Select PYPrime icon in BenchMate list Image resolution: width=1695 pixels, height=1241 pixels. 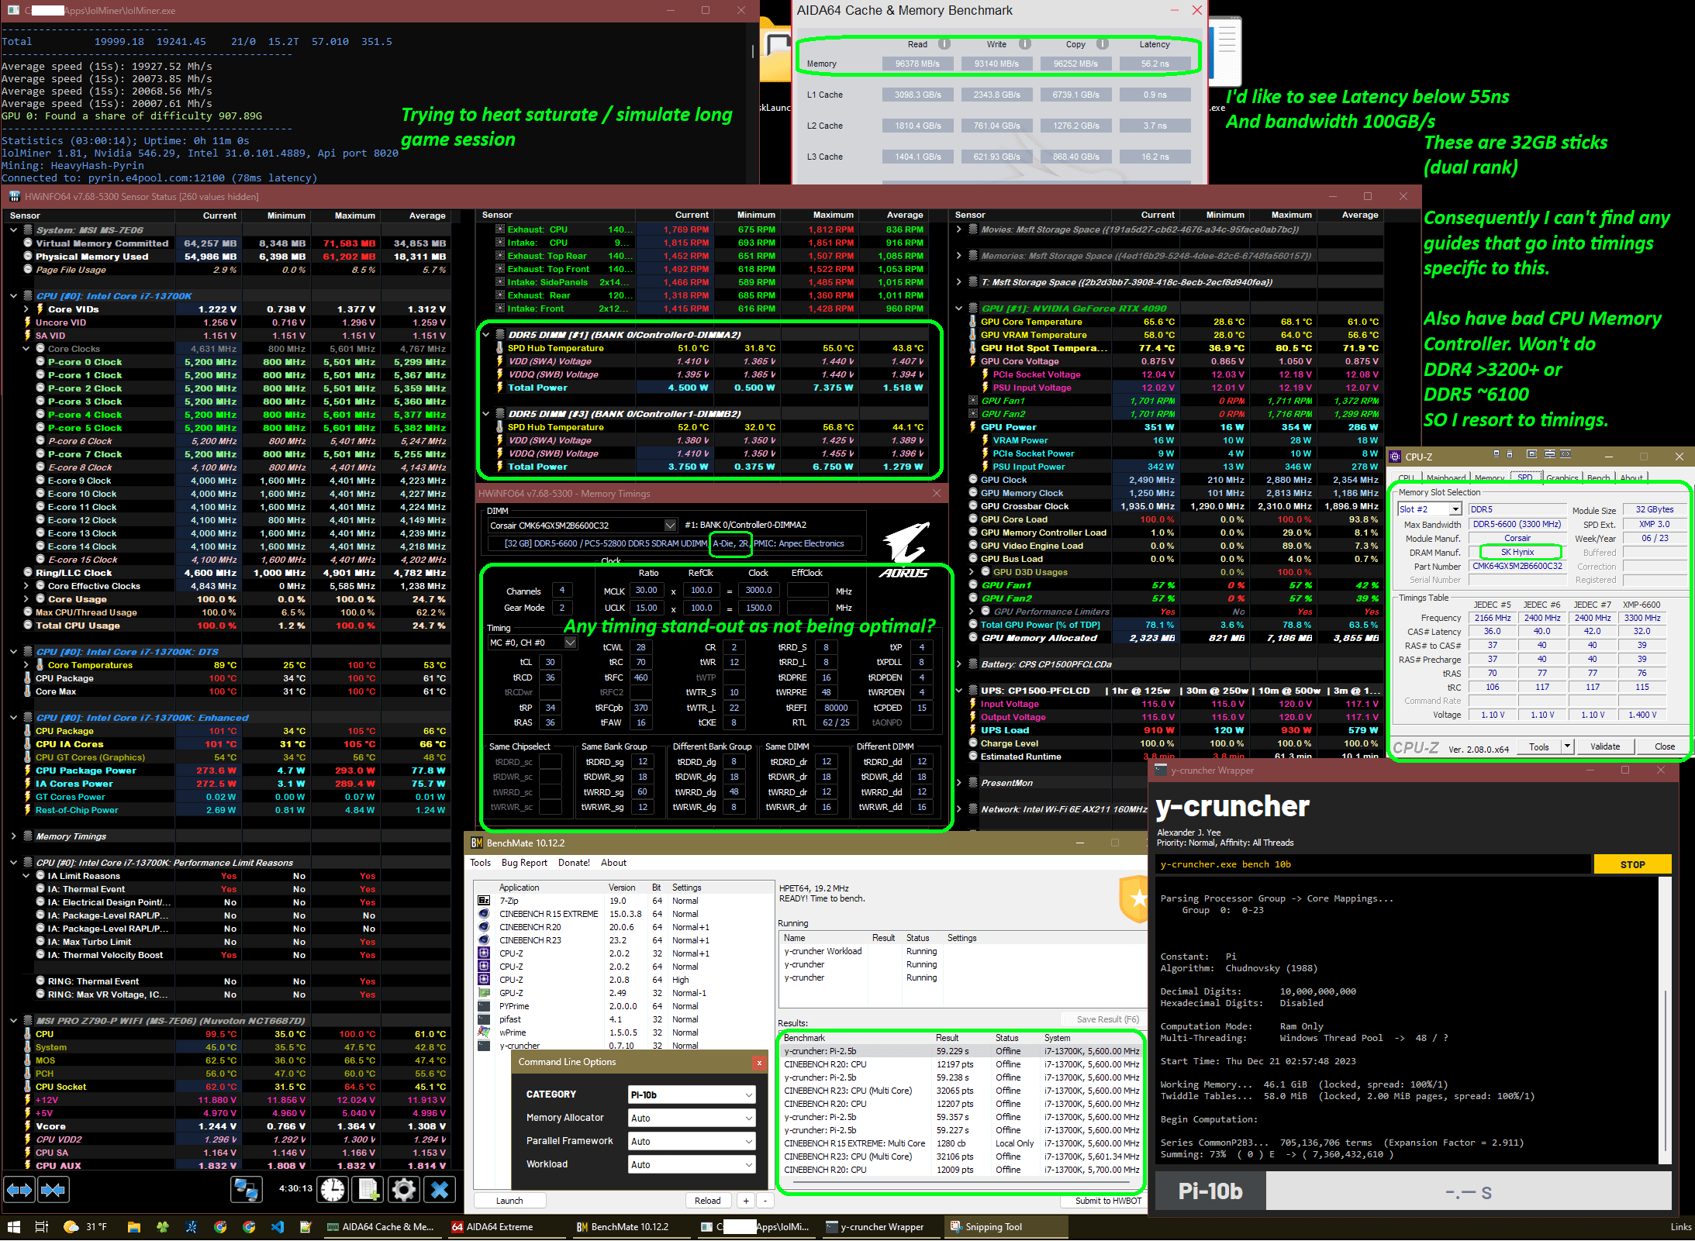484,1006
